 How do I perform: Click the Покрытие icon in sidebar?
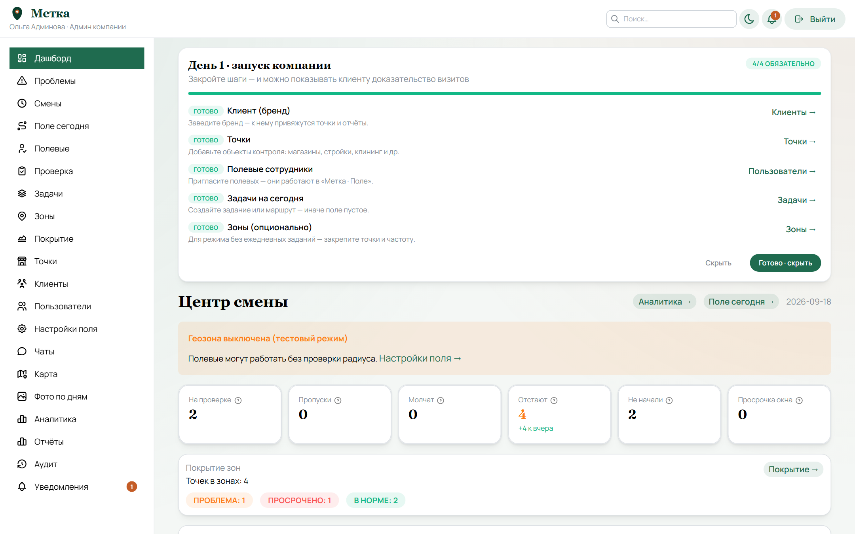[22, 239]
